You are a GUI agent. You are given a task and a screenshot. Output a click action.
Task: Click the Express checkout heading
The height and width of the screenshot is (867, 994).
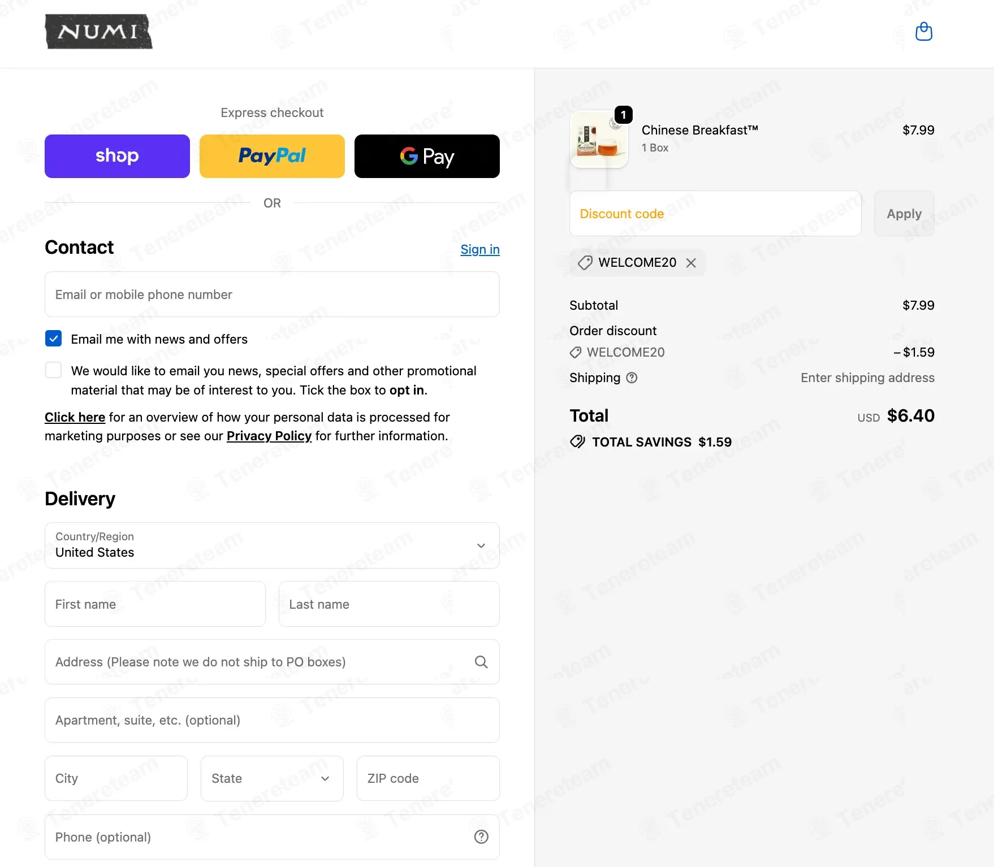[272, 112]
